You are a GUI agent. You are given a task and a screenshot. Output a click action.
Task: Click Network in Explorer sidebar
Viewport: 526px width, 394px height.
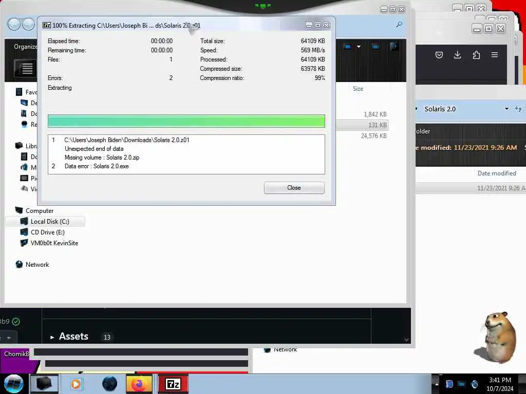37,264
